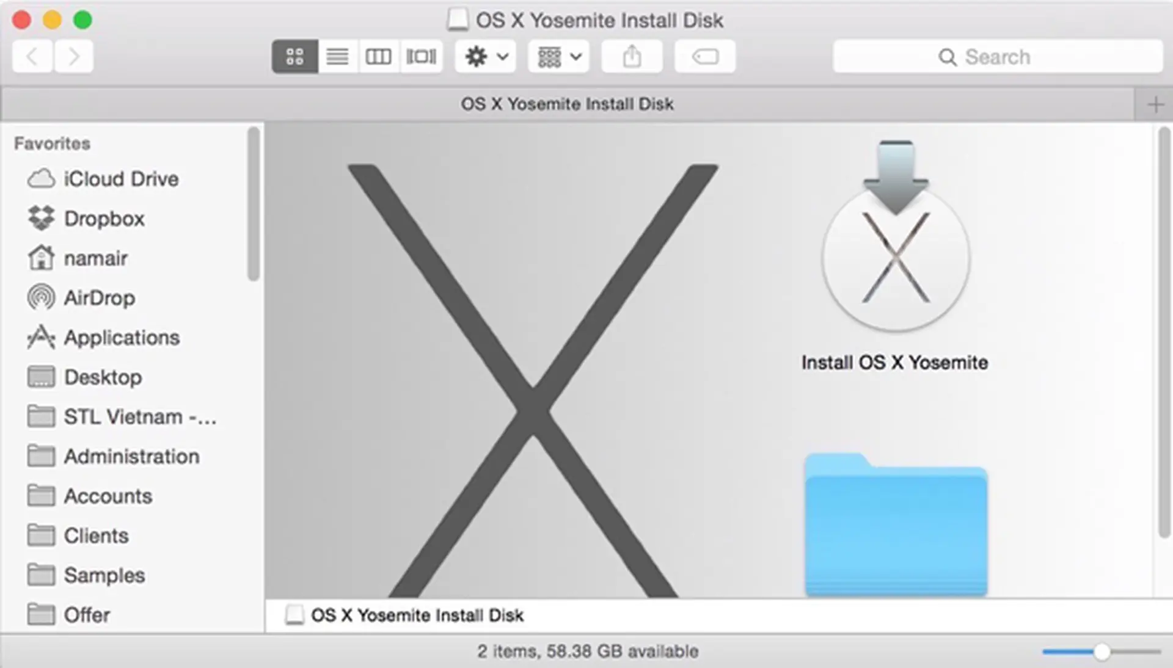Select the blue folder in the file area
Image resolution: width=1173 pixels, height=668 pixels.
[x=896, y=525]
